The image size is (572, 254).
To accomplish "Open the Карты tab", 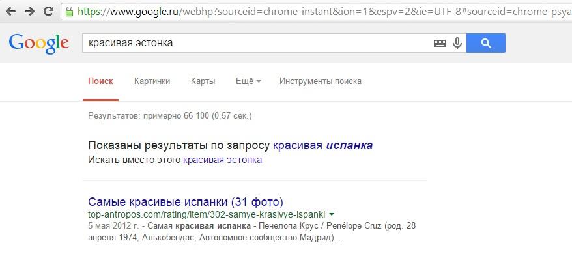I will (203, 81).
